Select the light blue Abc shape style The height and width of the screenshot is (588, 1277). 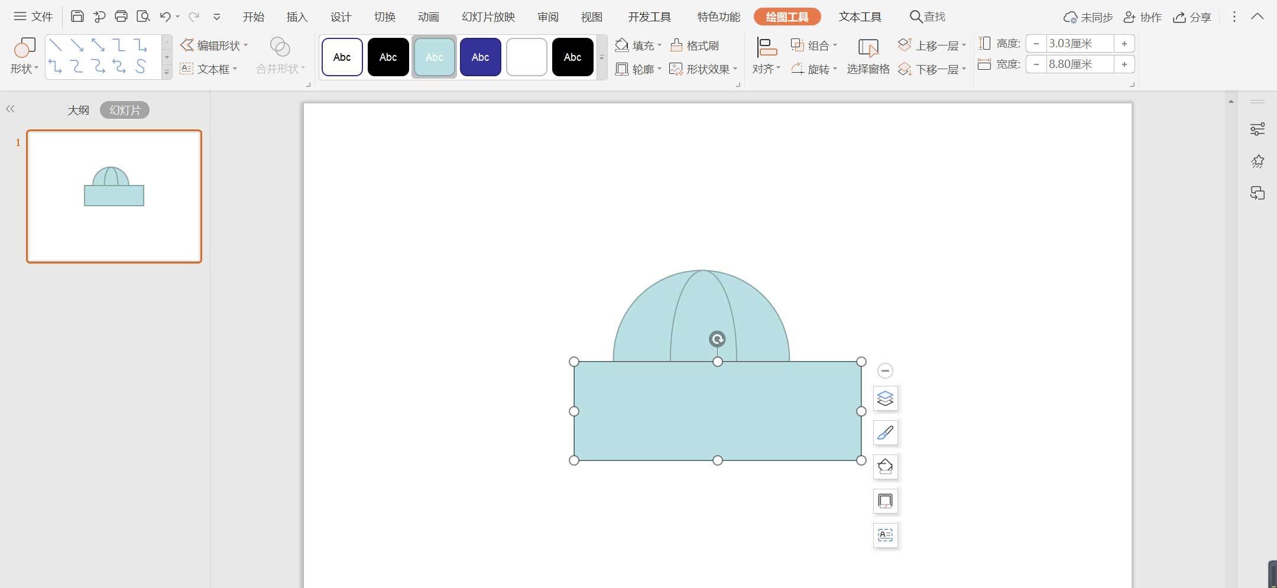coord(433,56)
